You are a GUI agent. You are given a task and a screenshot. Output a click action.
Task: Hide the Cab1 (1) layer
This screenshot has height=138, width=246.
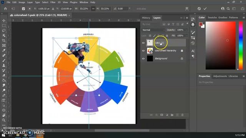(143, 43)
